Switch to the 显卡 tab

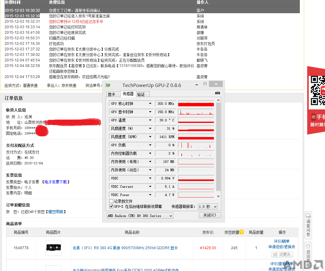pos(113,94)
